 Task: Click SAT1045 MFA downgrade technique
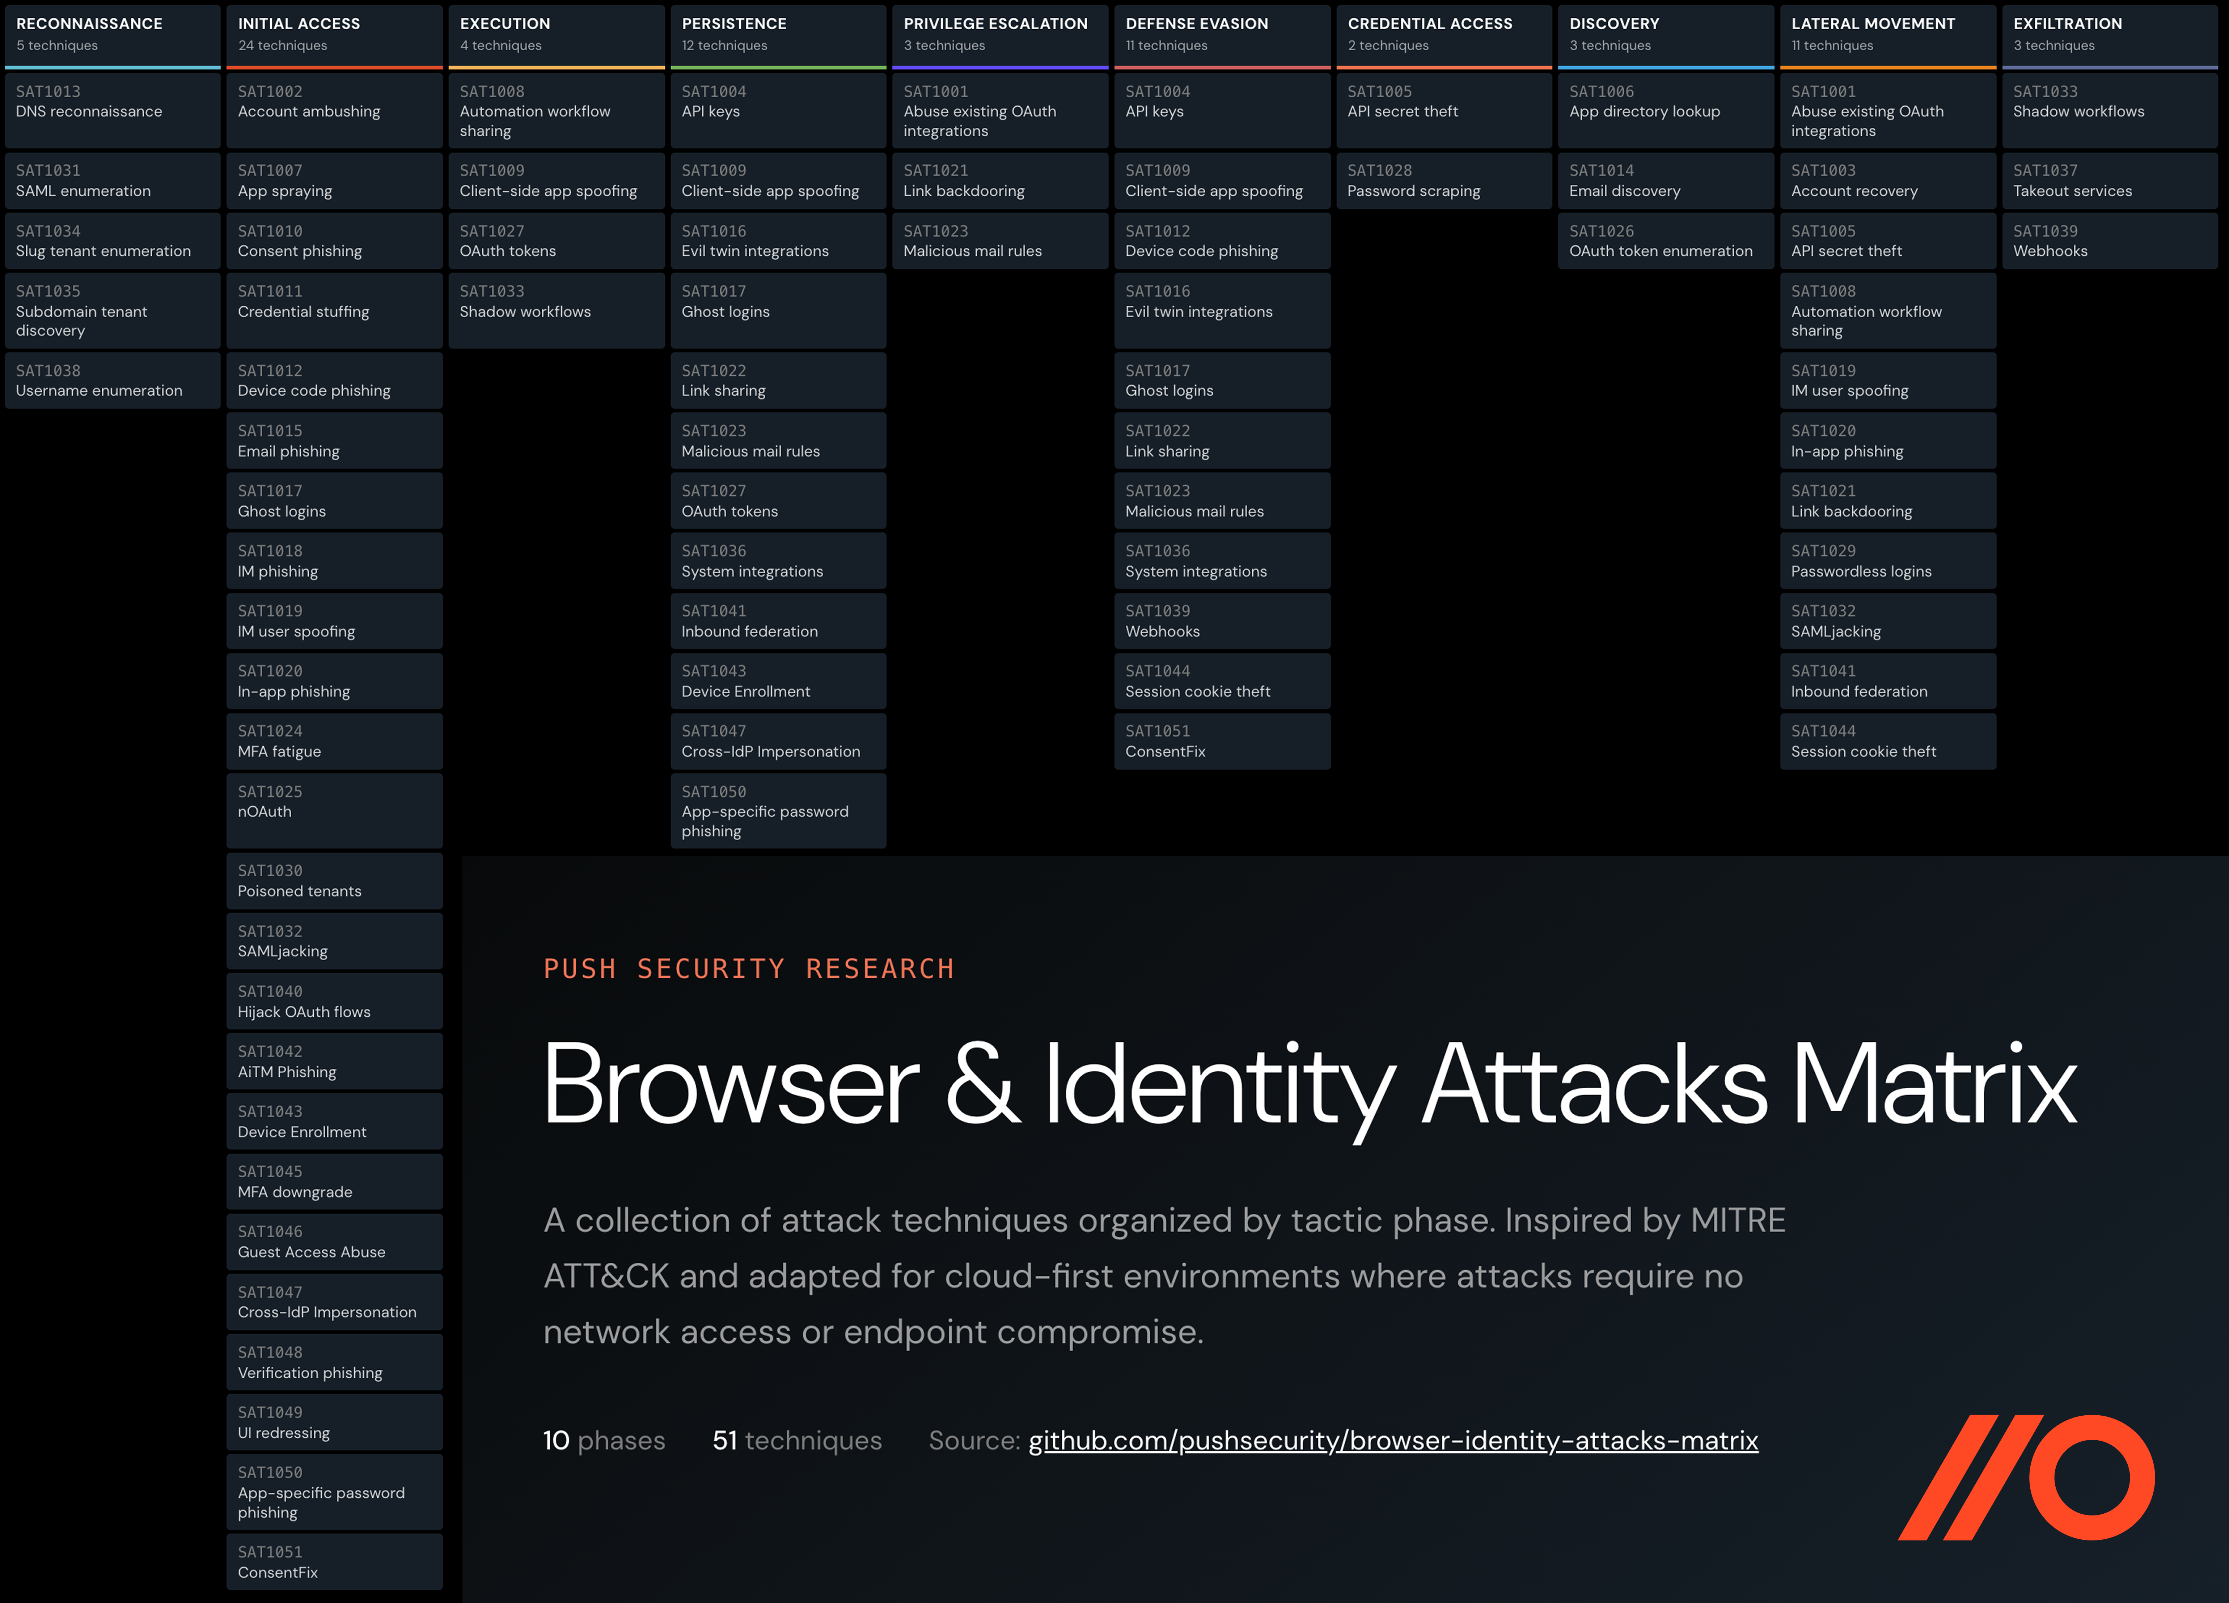click(334, 1182)
